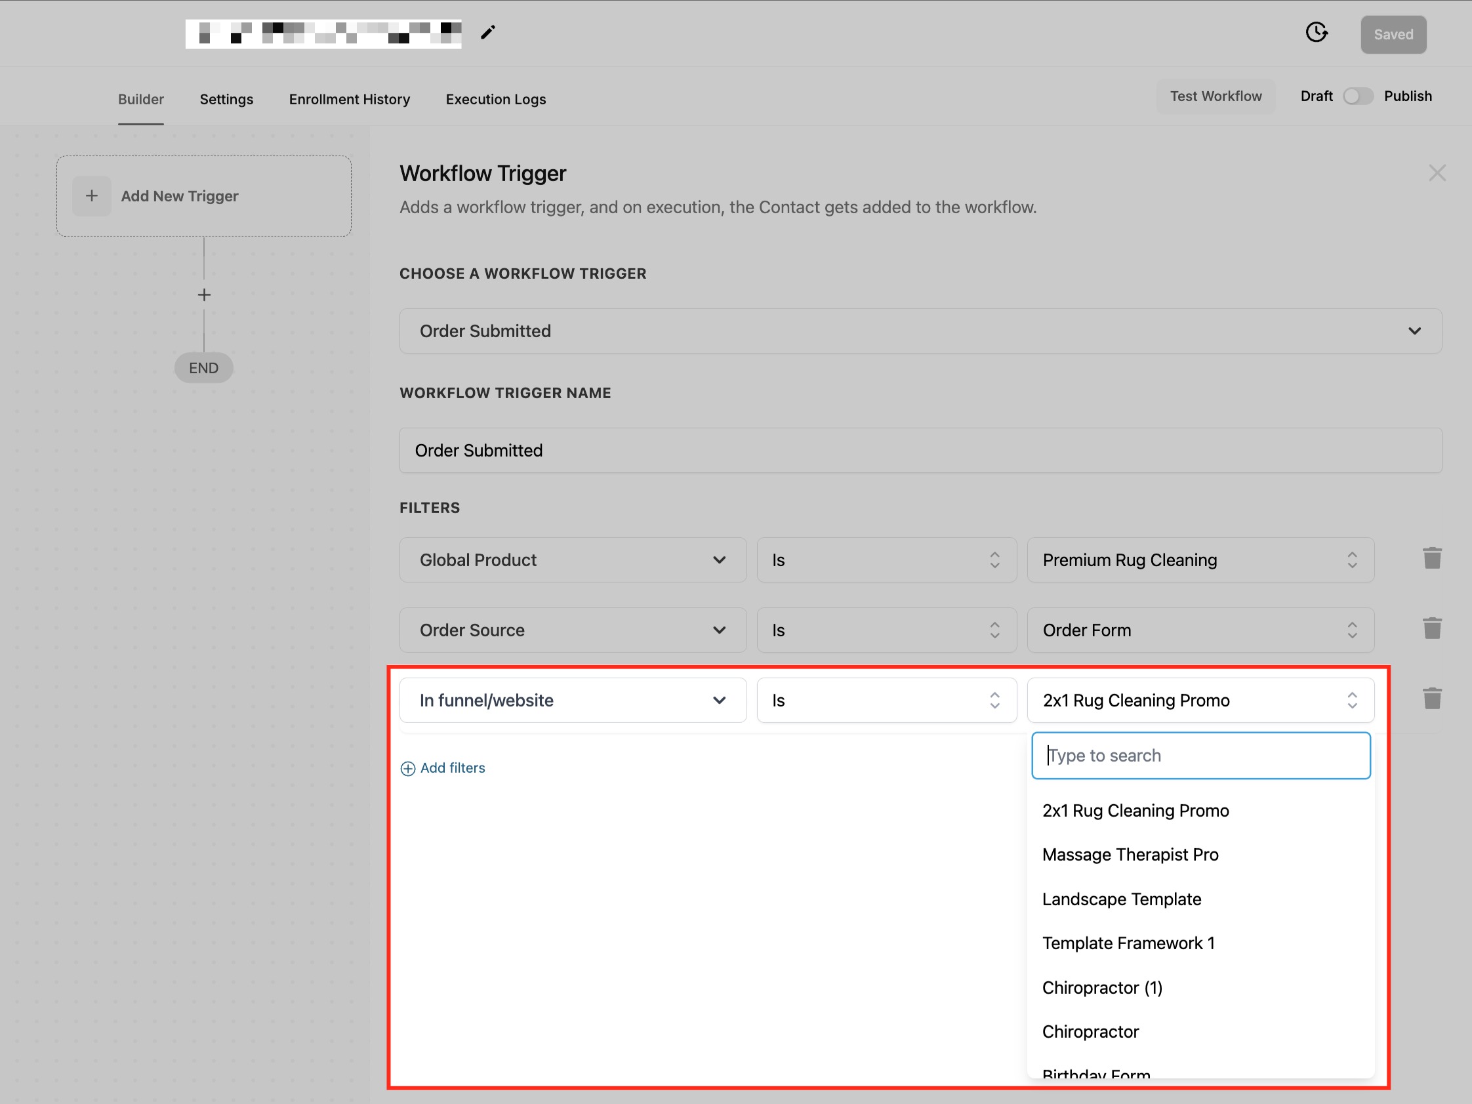Open the Execution Logs tab

(x=495, y=99)
